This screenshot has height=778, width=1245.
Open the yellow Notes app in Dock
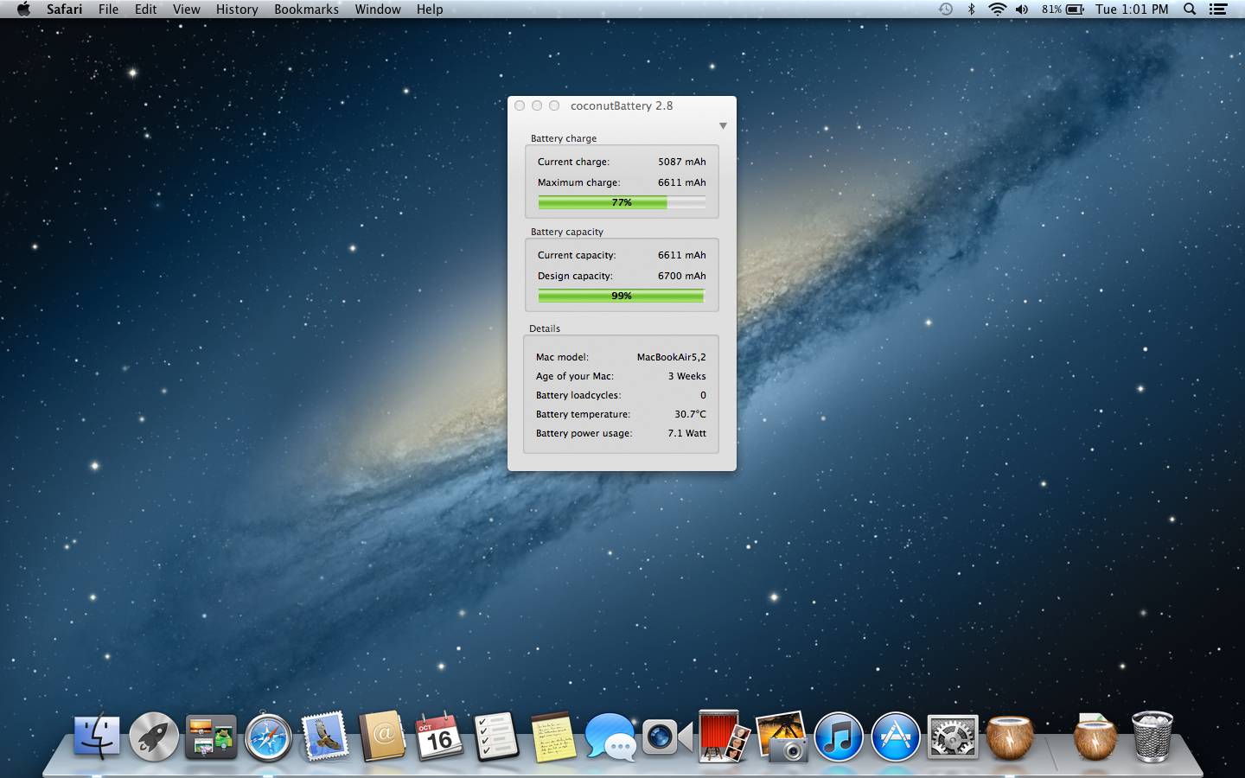(x=553, y=737)
